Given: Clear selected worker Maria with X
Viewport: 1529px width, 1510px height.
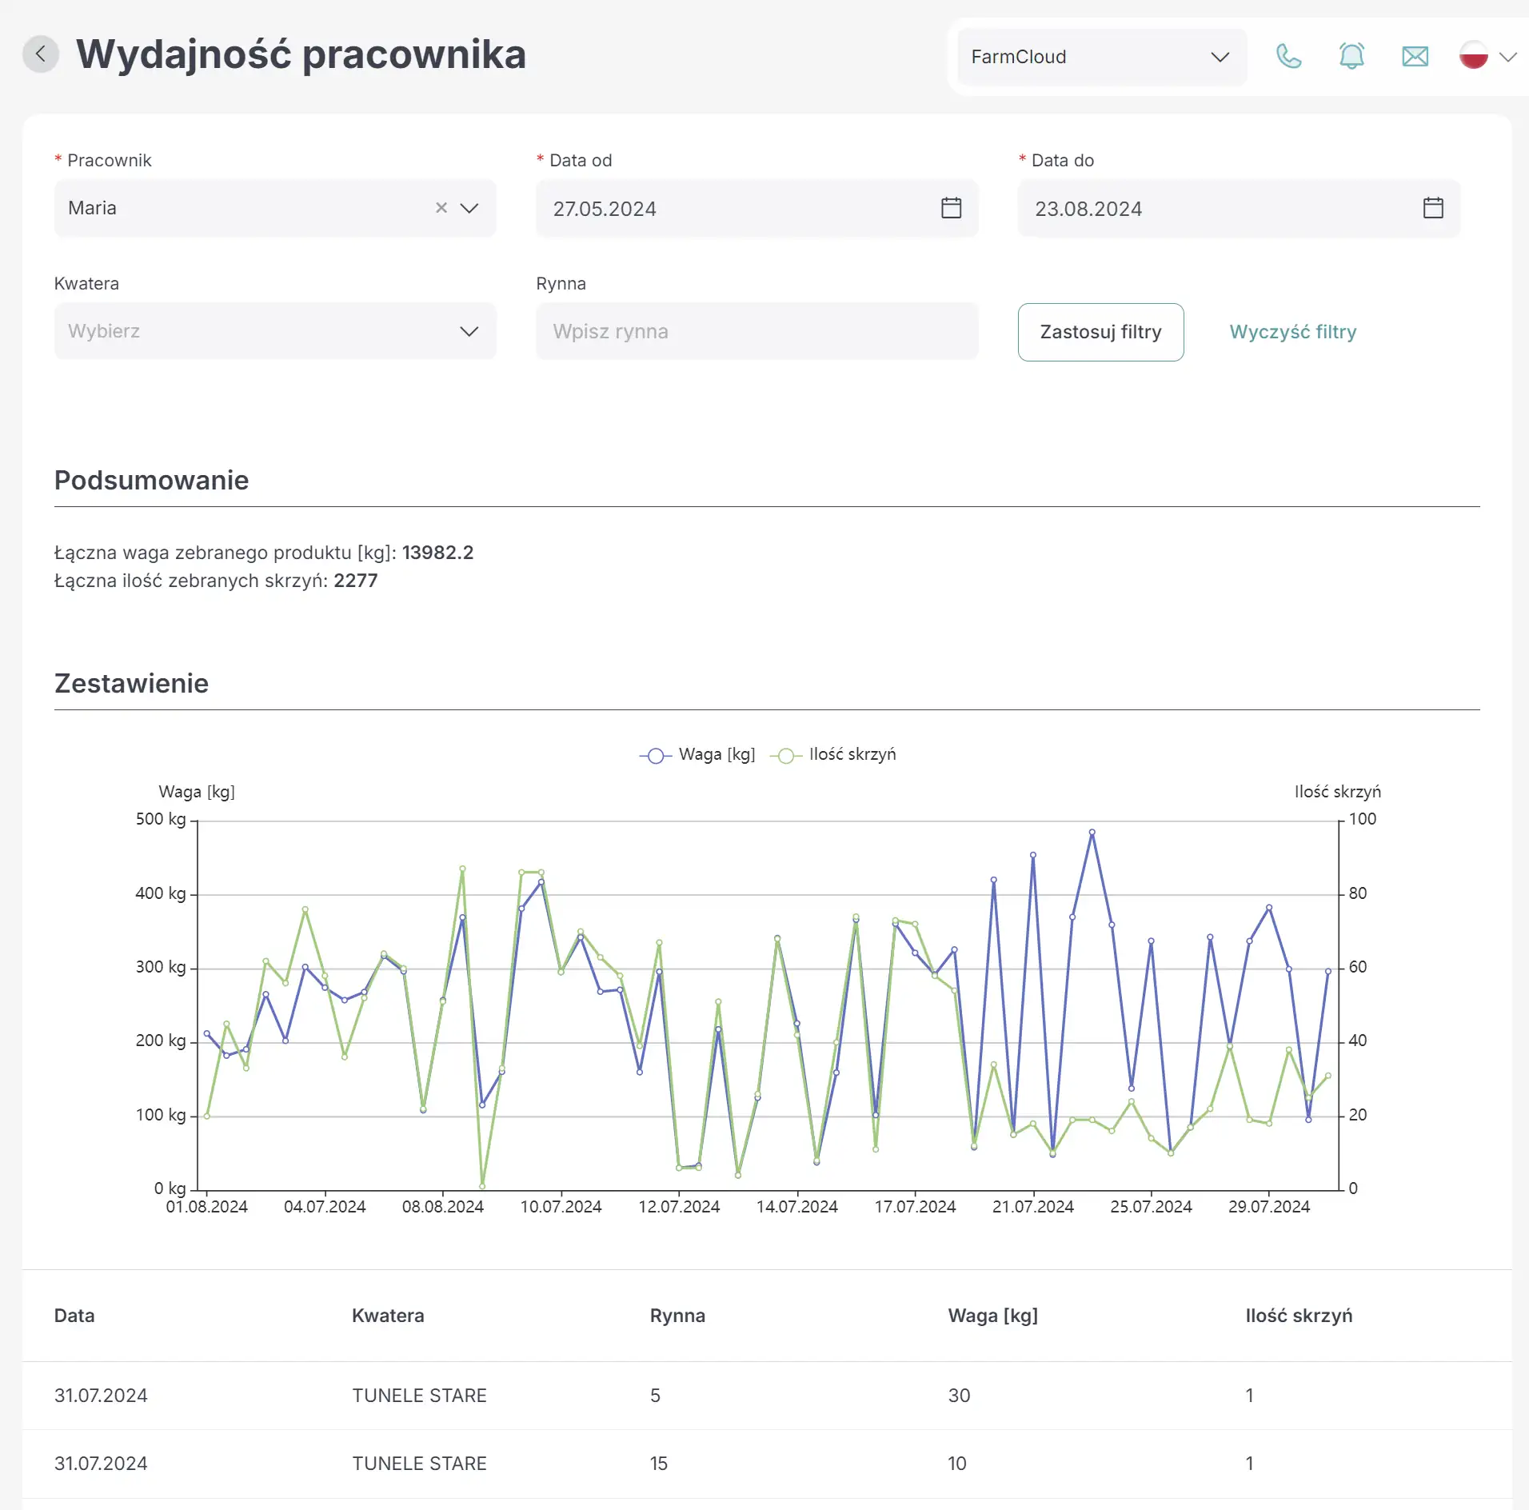Looking at the screenshot, I should coord(441,208).
